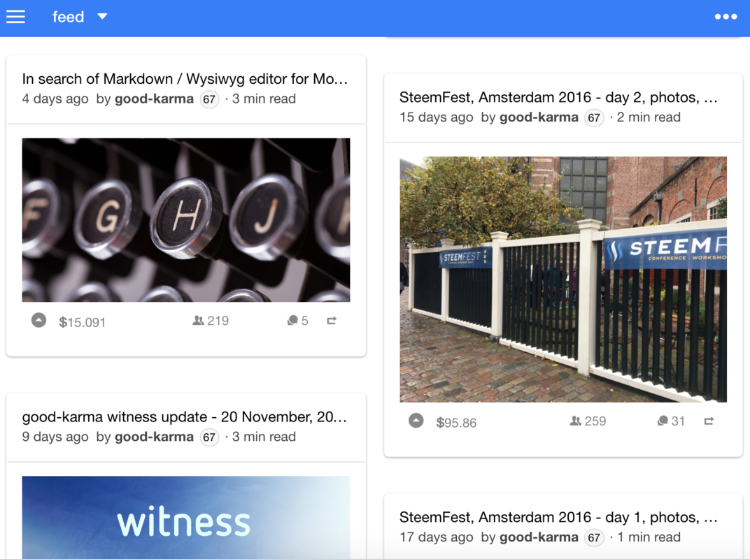Reblog the Markdown editor post
The image size is (750, 559).
tap(332, 321)
